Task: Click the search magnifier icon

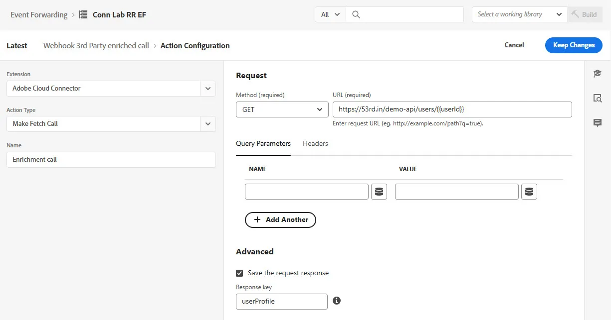Action: (356, 14)
